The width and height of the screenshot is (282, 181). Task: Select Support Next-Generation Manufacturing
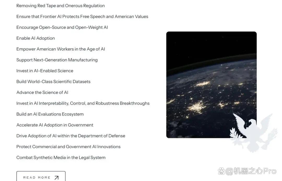57,60
